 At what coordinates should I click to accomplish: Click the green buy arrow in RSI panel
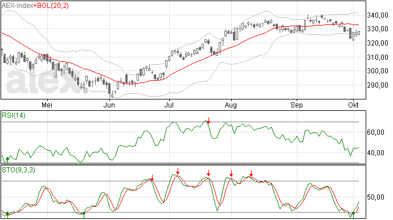(7, 160)
